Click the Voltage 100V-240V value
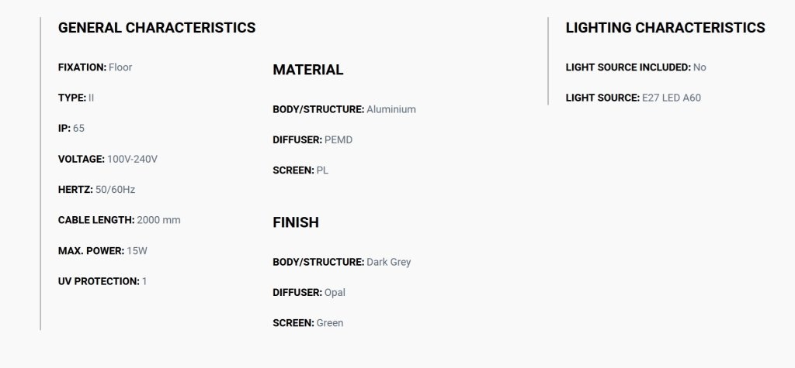 [107, 159]
